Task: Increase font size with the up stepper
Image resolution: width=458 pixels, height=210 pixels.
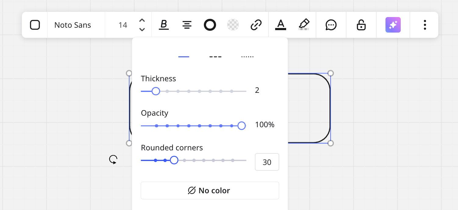Action: click(x=142, y=21)
